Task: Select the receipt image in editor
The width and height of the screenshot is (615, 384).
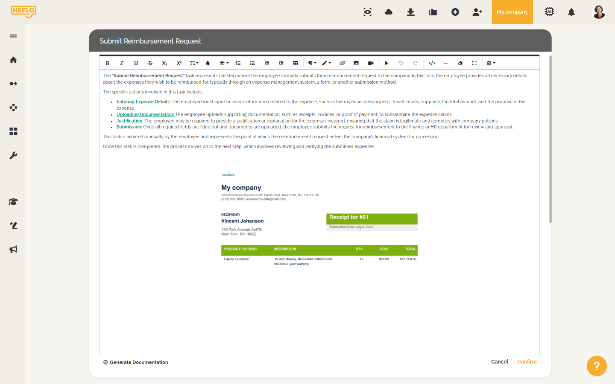Action: point(319,220)
